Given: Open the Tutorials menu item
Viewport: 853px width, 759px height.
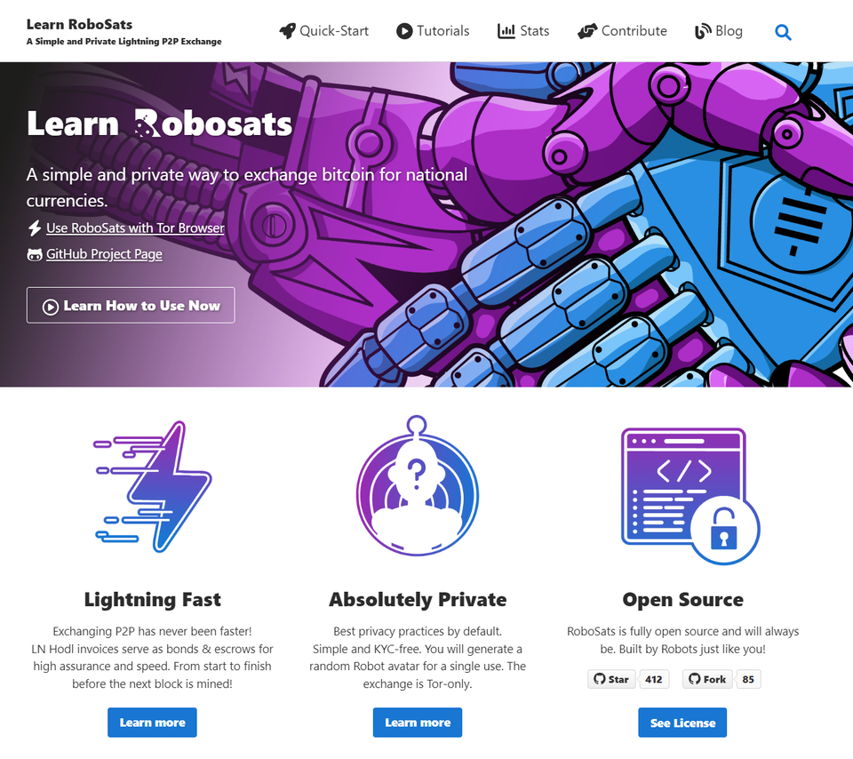Looking at the screenshot, I should click(x=433, y=31).
